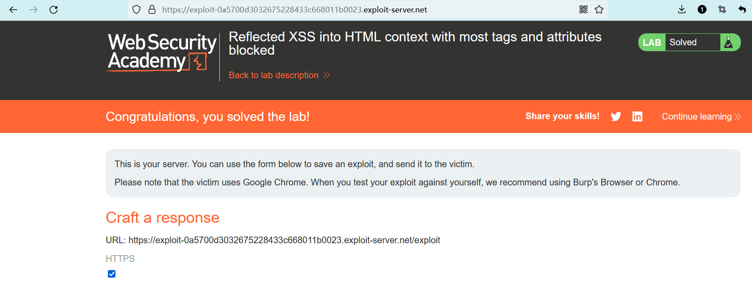Open the QR code icon in address bar
752x285 pixels.
pyautogui.click(x=584, y=10)
